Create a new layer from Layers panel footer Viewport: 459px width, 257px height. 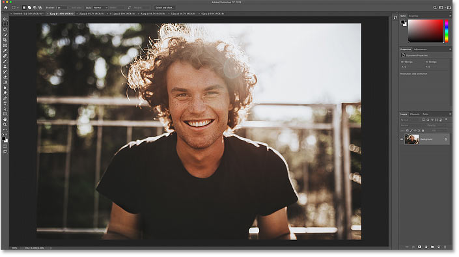click(x=439, y=247)
